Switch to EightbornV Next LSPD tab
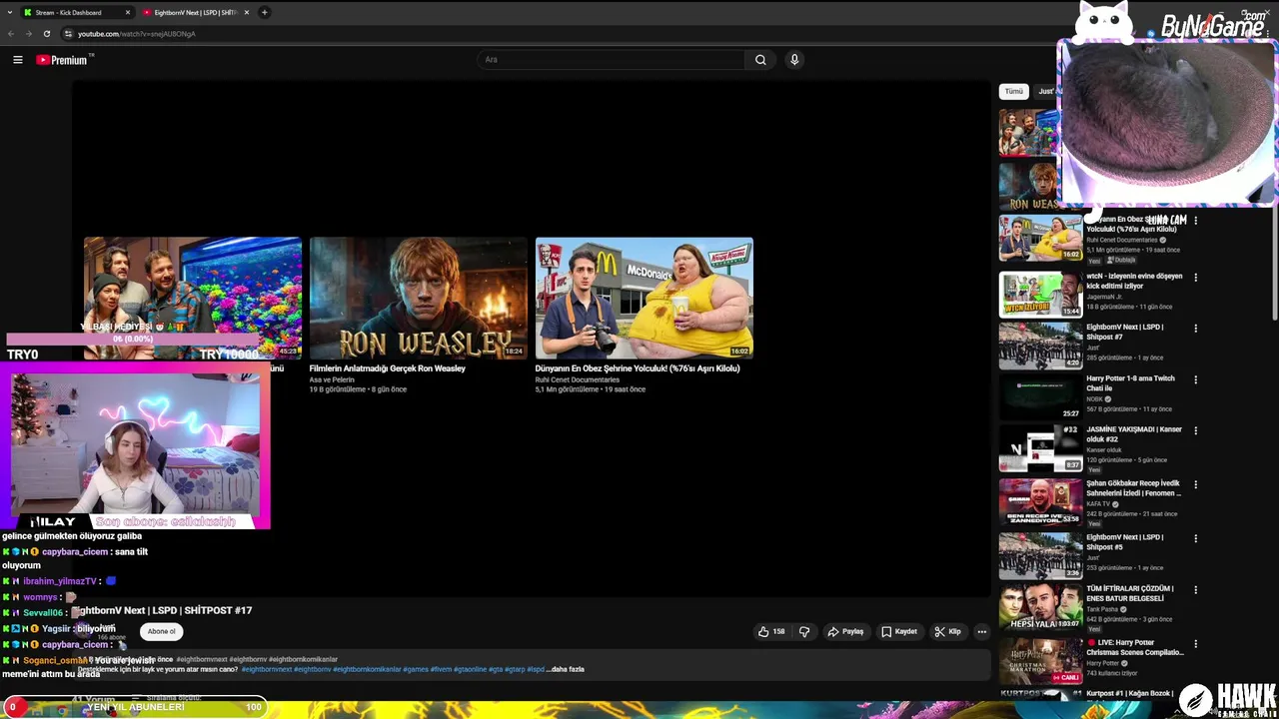 pyautogui.click(x=196, y=13)
